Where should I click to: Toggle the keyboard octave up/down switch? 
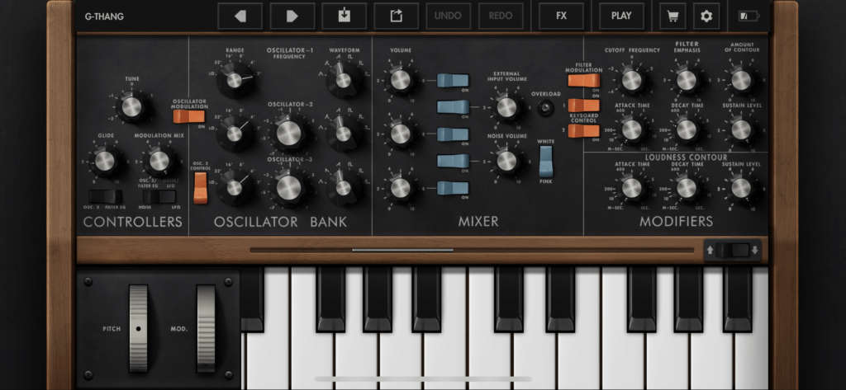click(733, 250)
